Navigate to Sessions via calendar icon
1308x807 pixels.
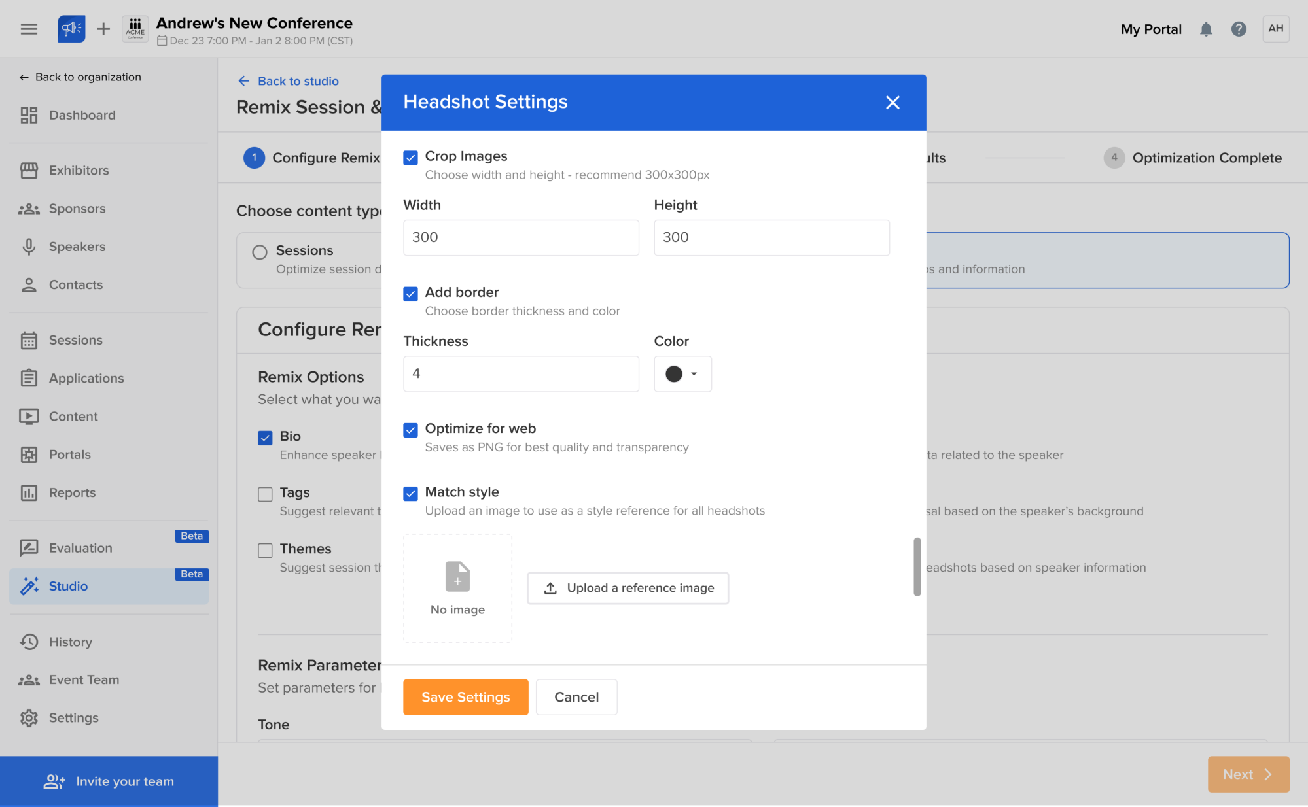coord(29,339)
